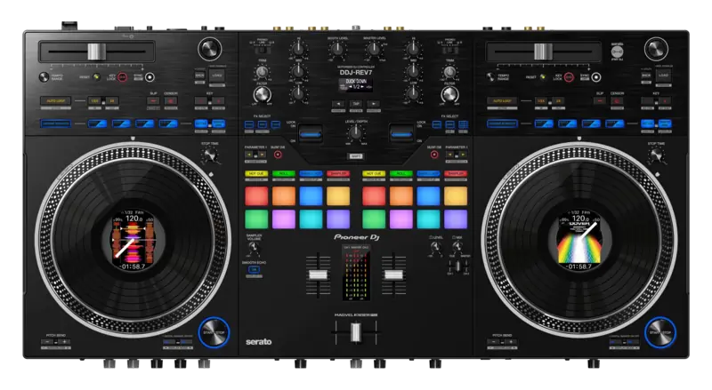Turn on SMOOTH ECHO
The height and width of the screenshot is (390, 712).
click(254, 270)
